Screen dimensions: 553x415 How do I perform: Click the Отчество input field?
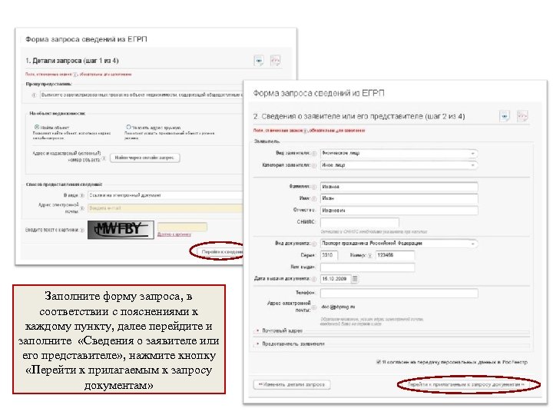point(399,211)
